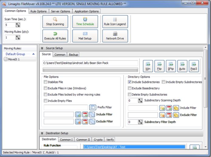The height and width of the screenshot is (157, 211).
Task: Enable Include Empty Files
Action: (46, 101)
